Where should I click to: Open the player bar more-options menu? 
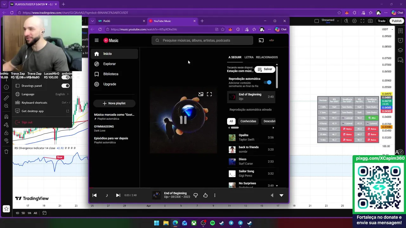[x=215, y=195]
